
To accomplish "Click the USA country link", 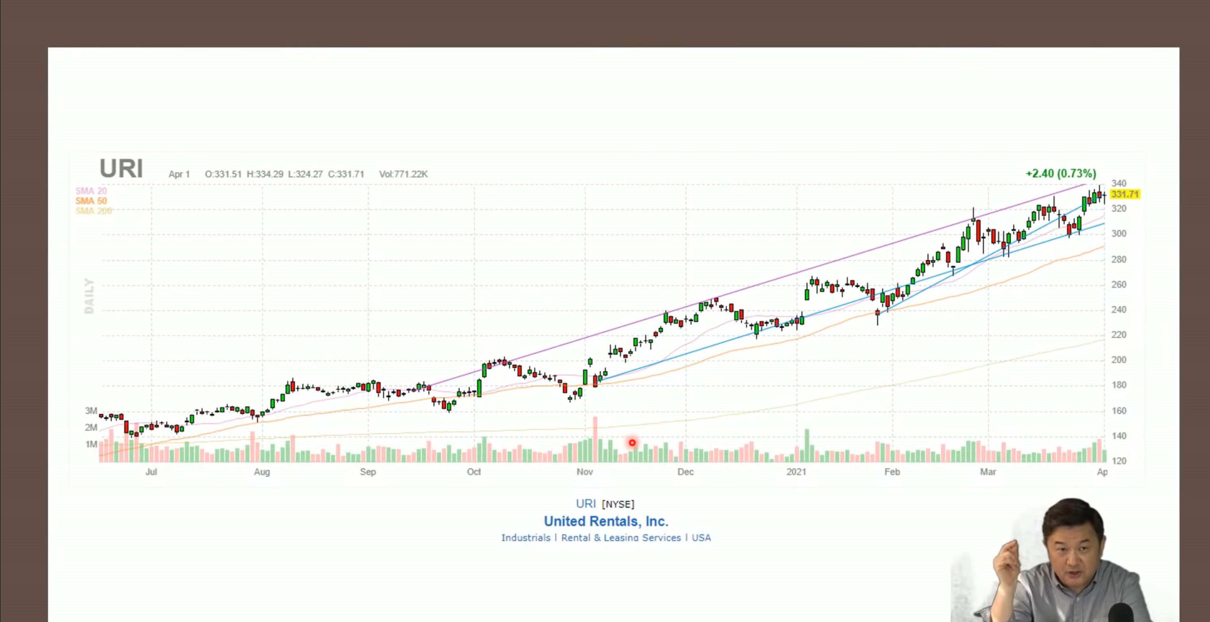I will pos(701,538).
